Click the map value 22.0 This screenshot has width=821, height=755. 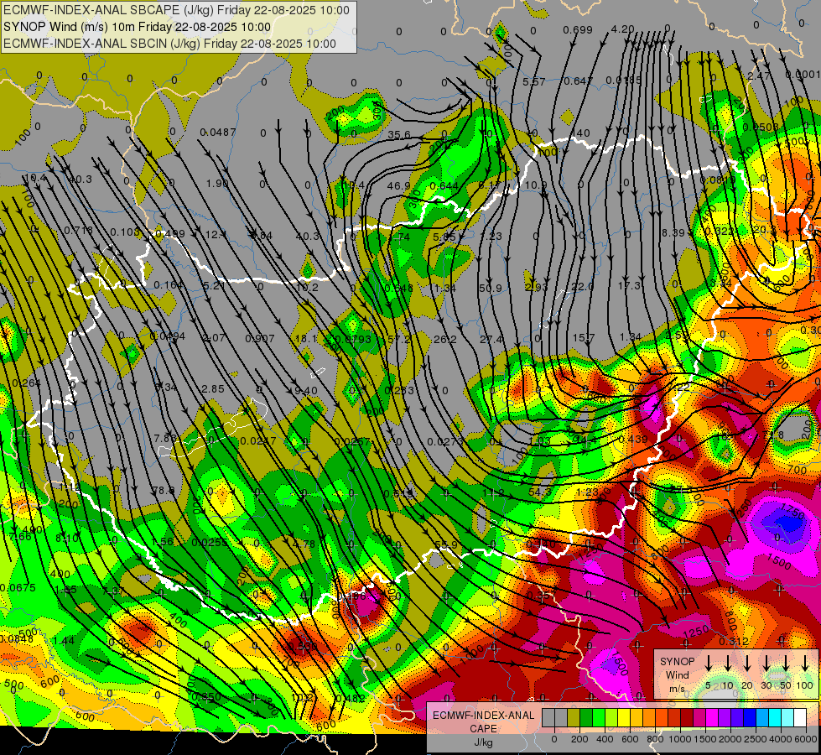tap(582, 286)
